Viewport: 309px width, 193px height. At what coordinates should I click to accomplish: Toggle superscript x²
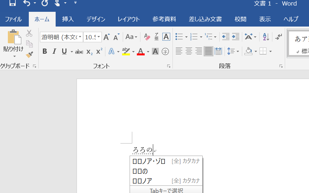pyautogui.click(x=99, y=51)
